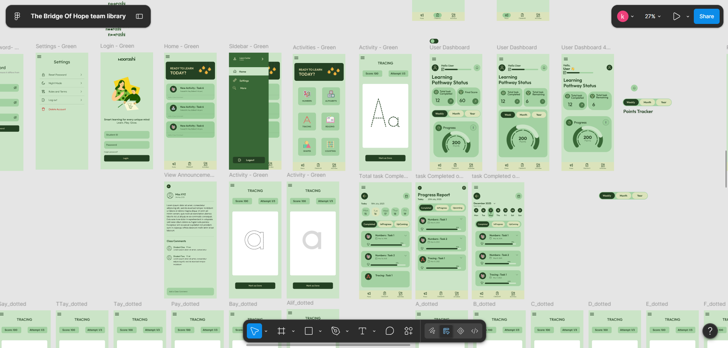Select the Text tool
The height and width of the screenshot is (348, 728).
(x=362, y=331)
